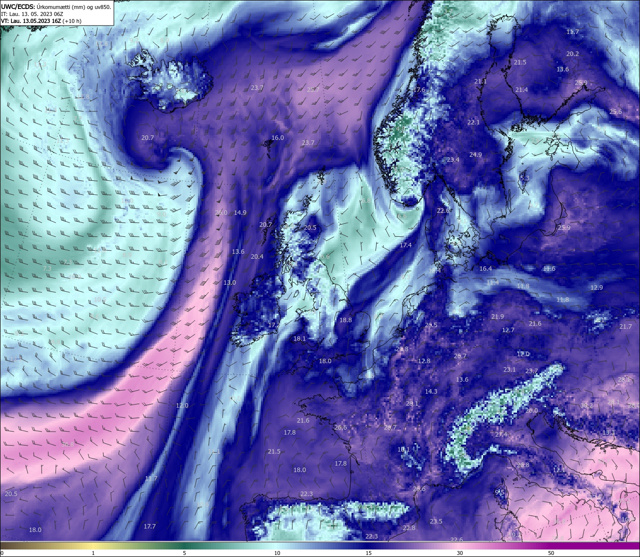Click the color scale tick label 1
Screen dimensions: 640x557
[93, 553]
